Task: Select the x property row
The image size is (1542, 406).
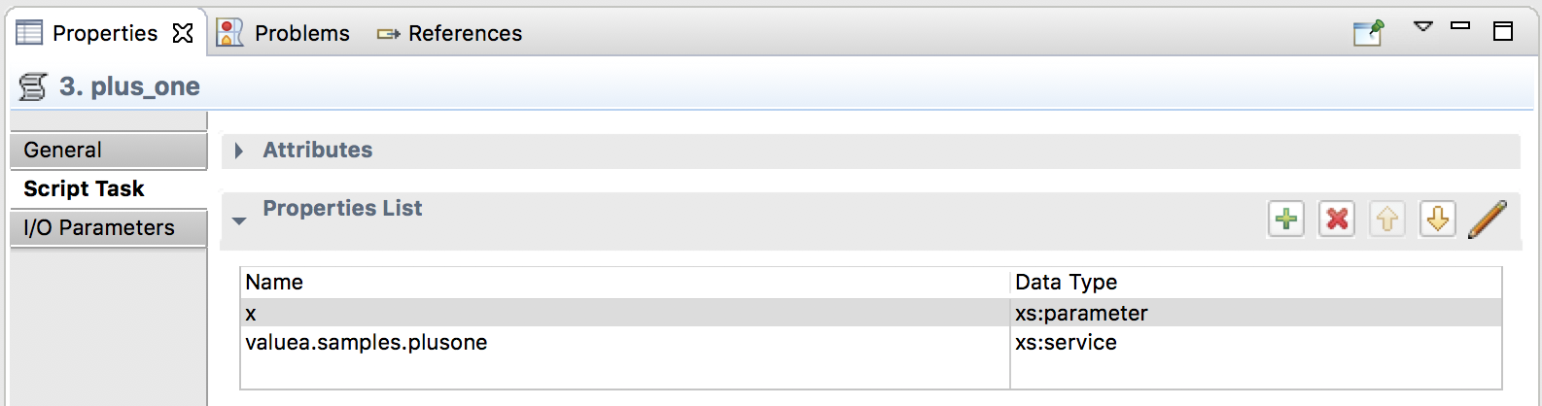Action: click(x=622, y=313)
